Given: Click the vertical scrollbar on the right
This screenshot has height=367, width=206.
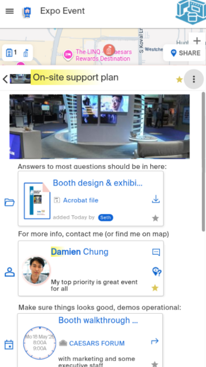Looking at the screenshot, I should point(203,162).
